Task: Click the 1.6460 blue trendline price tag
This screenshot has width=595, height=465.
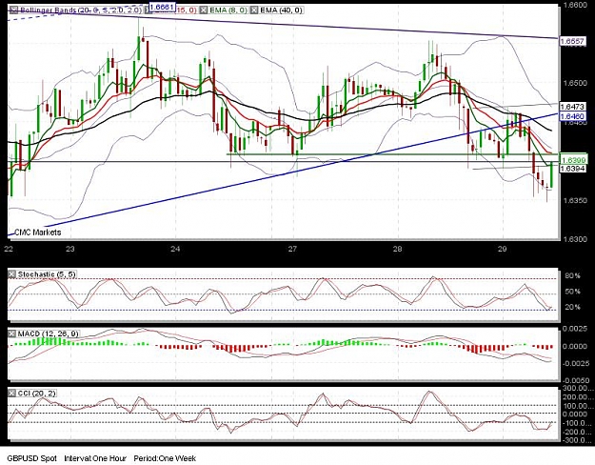Action: click(x=572, y=116)
